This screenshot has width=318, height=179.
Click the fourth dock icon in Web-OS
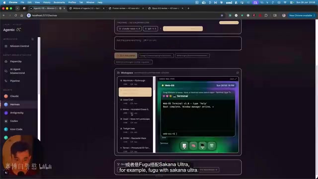pyautogui.click(x=212, y=146)
